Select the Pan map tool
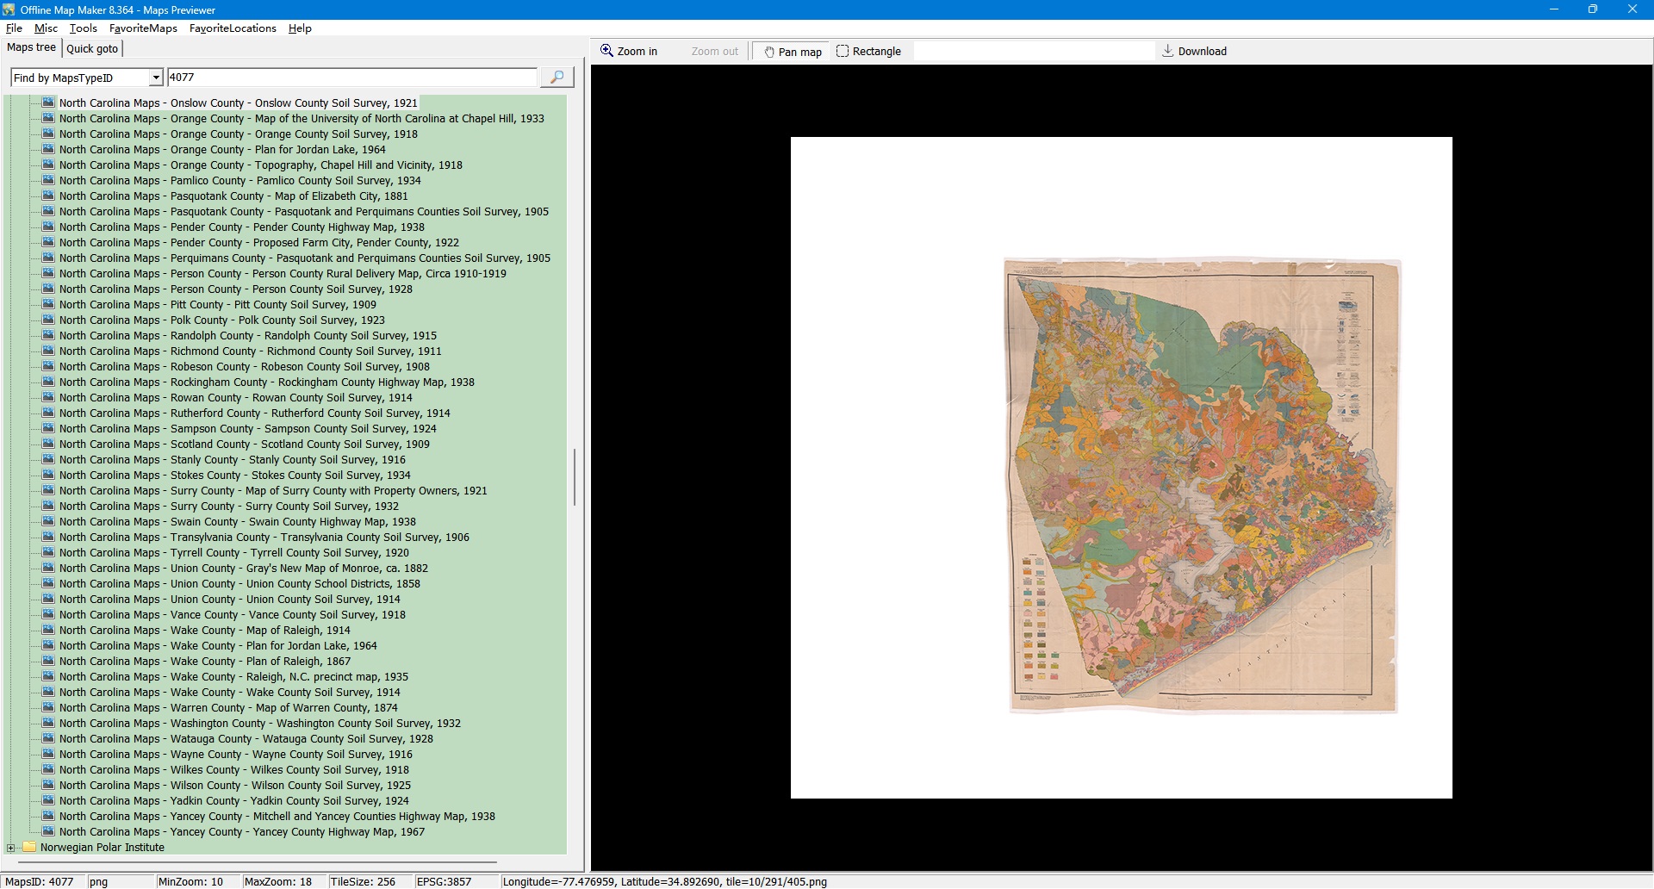The width and height of the screenshot is (1654, 889). [792, 52]
